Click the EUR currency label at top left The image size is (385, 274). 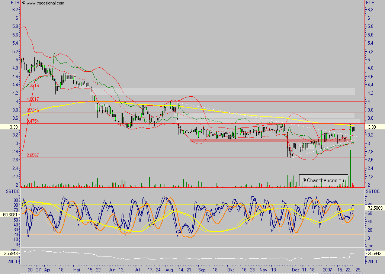(15, 3)
